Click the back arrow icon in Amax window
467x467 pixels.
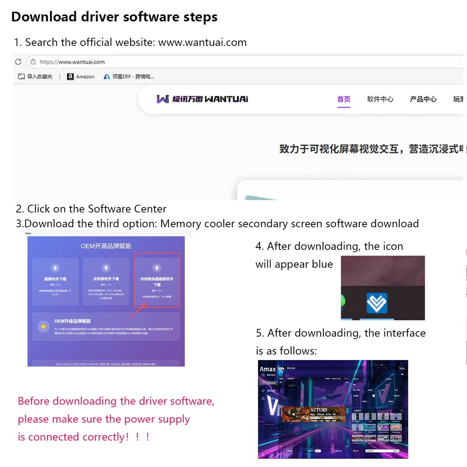[402, 374]
